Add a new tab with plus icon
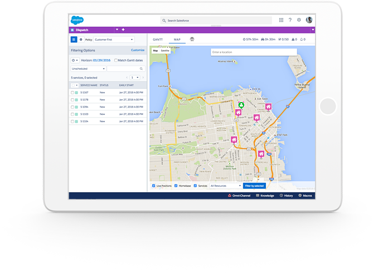 [x=123, y=30]
